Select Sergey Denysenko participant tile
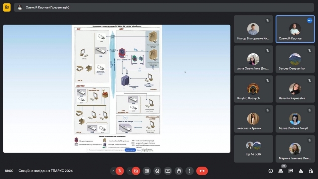The width and height of the screenshot is (318, 179). [x=295, y=59]
